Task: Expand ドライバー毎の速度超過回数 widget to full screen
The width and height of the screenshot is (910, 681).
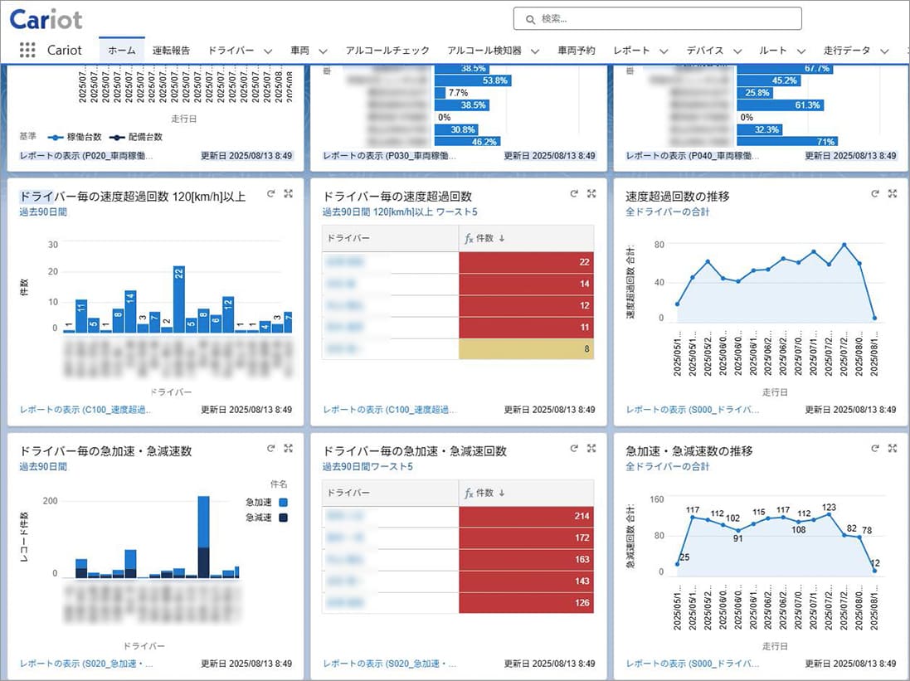Action: pyautogui.click(x=591, y=193)
